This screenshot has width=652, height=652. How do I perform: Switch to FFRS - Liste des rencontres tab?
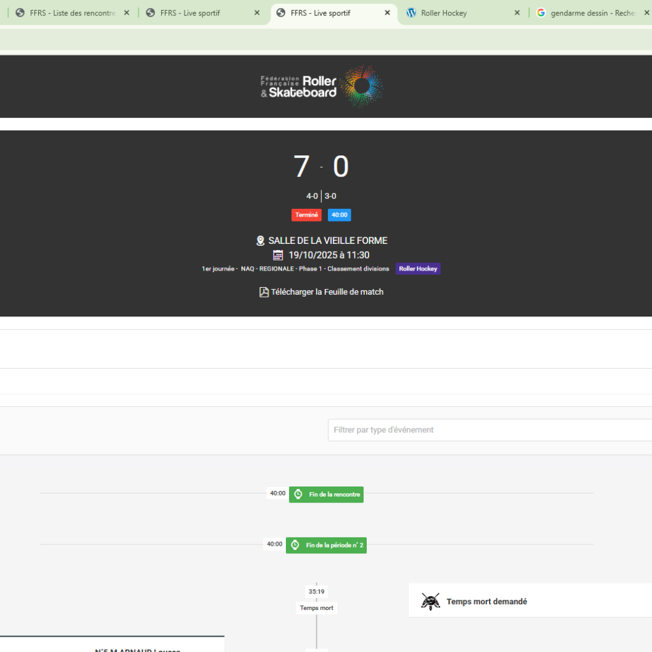tap(70, 13)
